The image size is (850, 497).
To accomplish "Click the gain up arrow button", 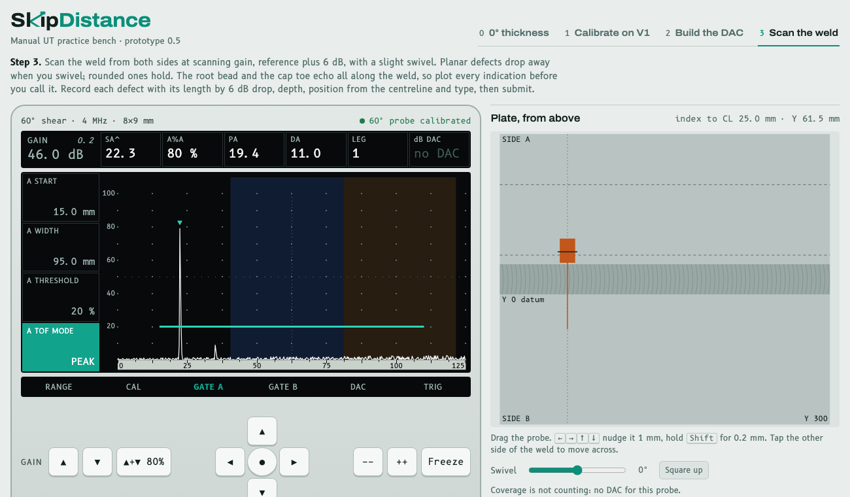I will [x=63, y=462].
